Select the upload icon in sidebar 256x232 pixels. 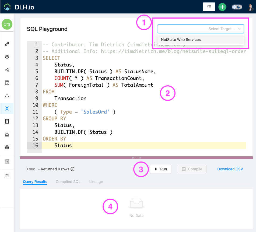(7, 96)
